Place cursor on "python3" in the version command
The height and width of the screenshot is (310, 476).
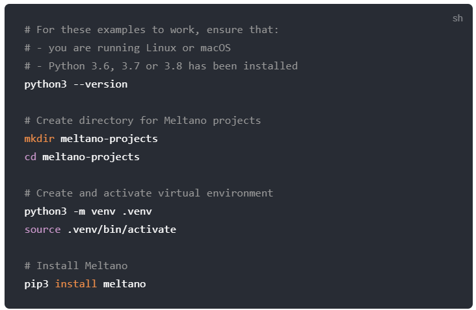(x=46, y=84)
